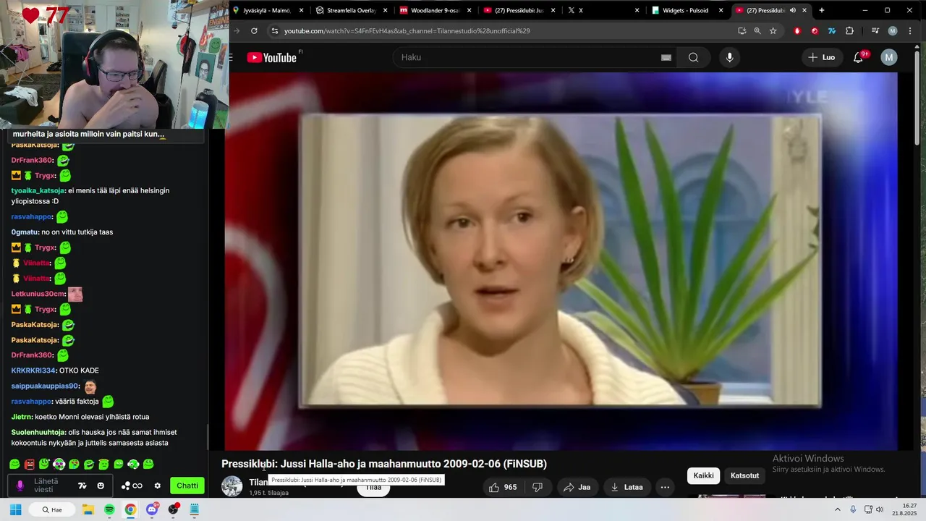Open the red circular recorder extension

point(815,31)
